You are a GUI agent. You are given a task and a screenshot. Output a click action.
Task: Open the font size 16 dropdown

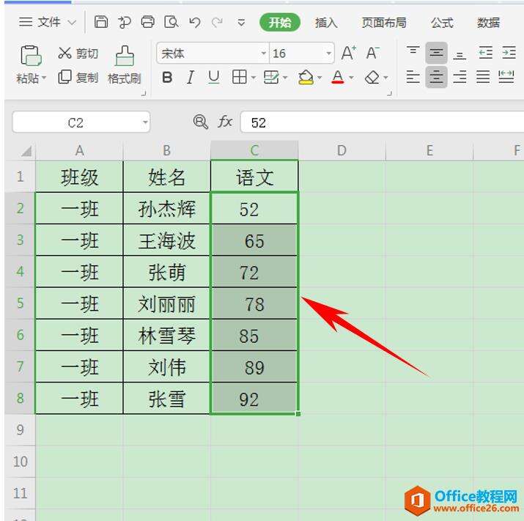pyautogui.click(x=329, y=53)
